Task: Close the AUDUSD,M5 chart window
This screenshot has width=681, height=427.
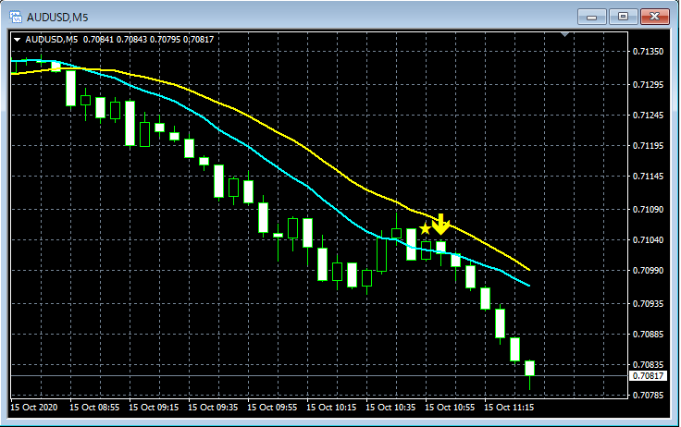Action: coord(654,17)
